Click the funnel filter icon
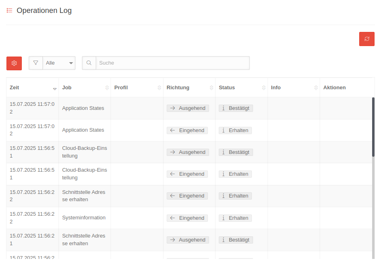Viewport: 381px width, 265px height. point(36,63)
